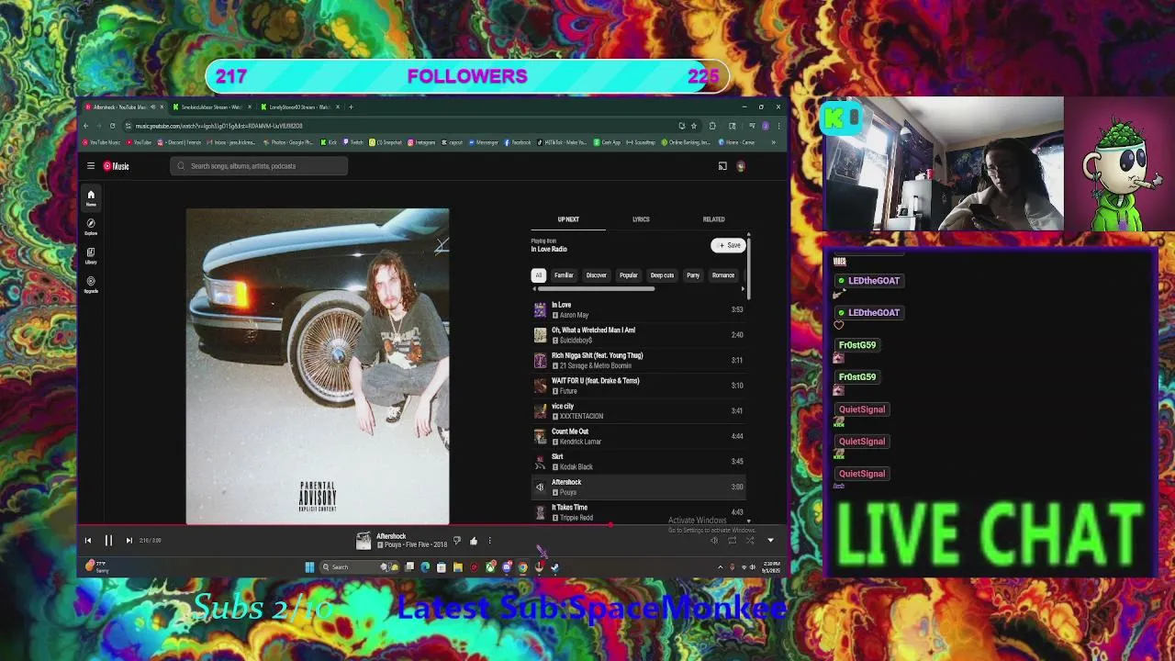Select the Aftershock queue row
Viewport: 1175px width, 661px height.
pyautogui.click(x=640, y=487)
